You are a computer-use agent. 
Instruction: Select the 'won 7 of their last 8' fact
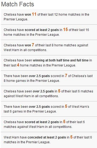click(49, 48)
